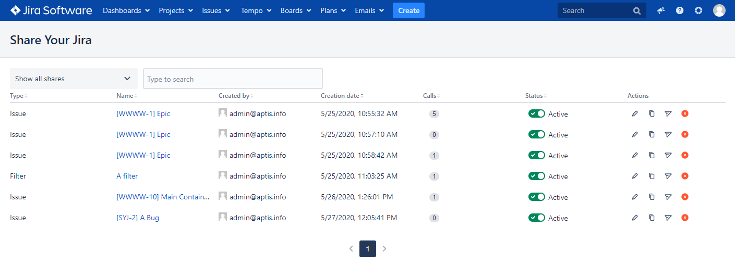
Task: Click the Type to search field
Action: 233,79
